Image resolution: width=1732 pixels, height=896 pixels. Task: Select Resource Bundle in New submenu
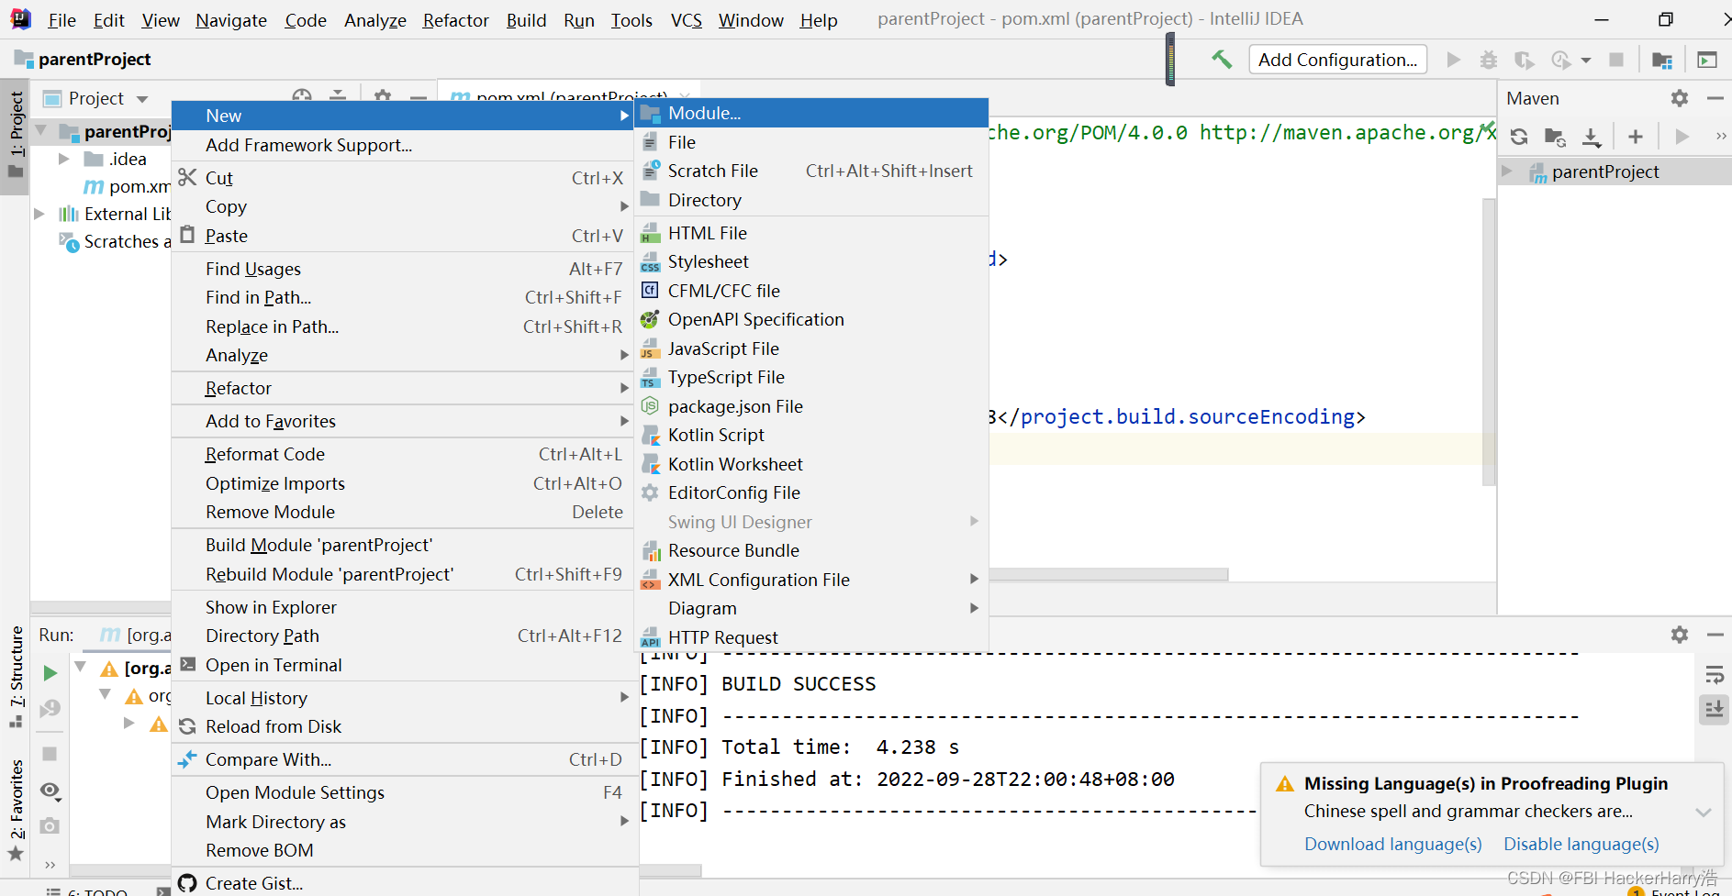tap(811, 550)
